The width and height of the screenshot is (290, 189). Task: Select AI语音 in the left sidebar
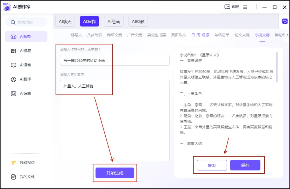pyautogui.click(x=26, y=65)
